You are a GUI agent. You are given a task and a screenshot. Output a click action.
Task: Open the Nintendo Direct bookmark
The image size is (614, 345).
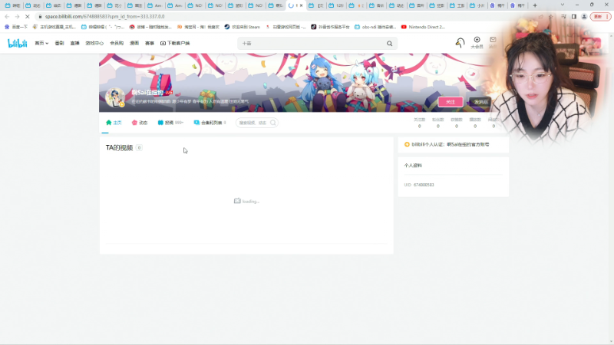[424, 27]
